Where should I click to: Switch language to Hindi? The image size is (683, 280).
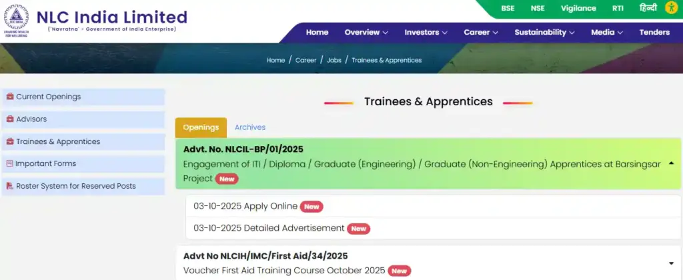648,8
